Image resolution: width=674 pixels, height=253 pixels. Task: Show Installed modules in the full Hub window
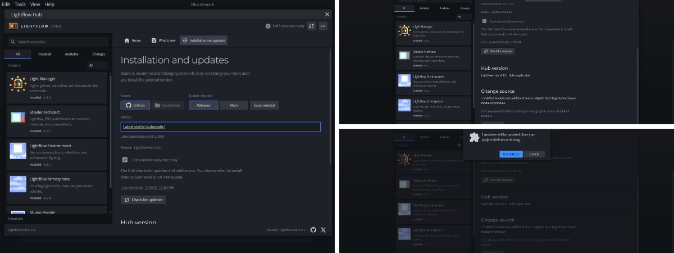(x=45, y=54)
